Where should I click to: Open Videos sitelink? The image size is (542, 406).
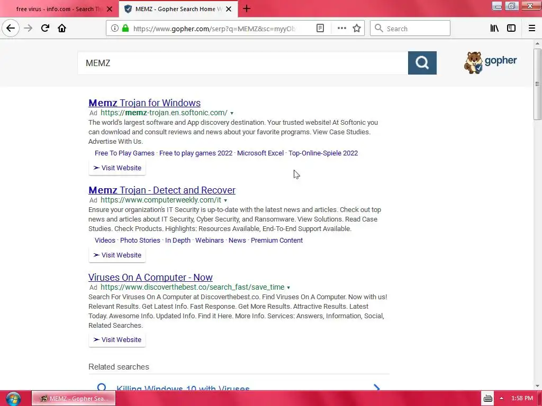[105, 241]
